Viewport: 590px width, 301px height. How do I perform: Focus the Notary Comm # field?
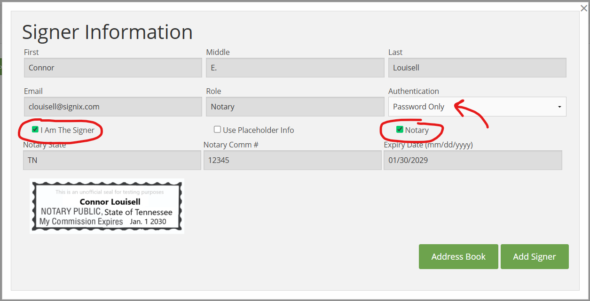click(x=292, y=160)
